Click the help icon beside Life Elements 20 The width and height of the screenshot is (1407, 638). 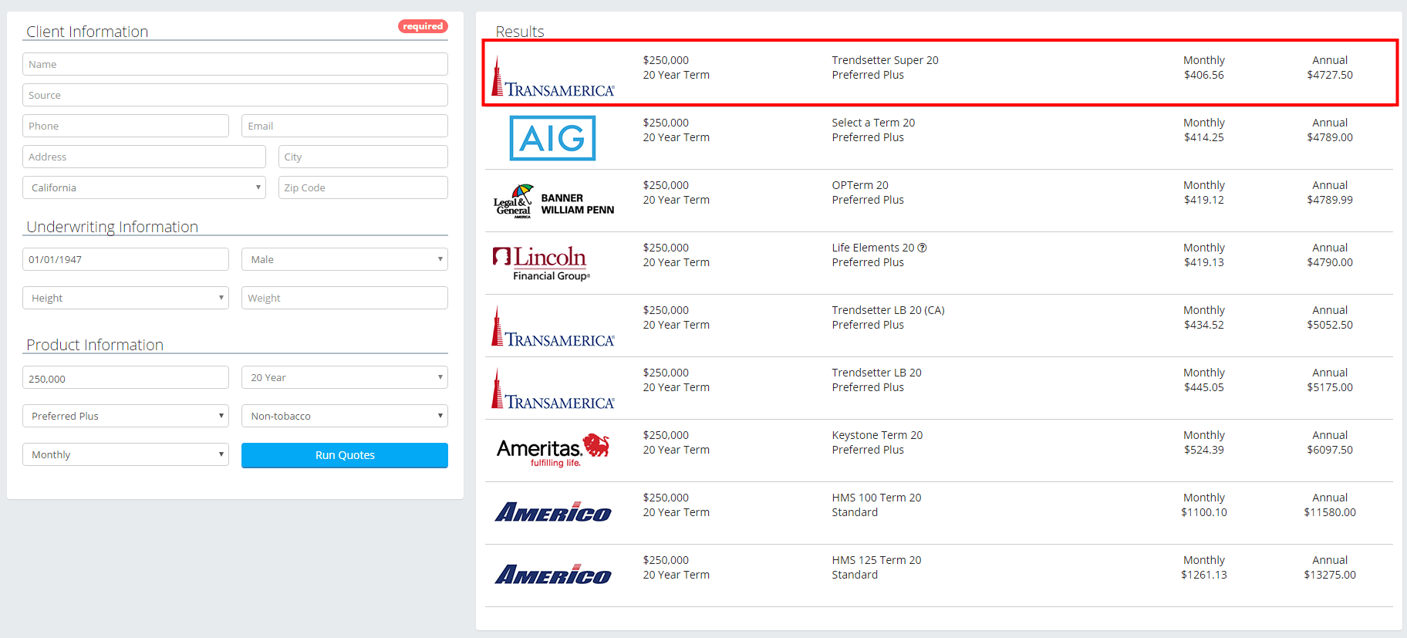pos(922,248)
